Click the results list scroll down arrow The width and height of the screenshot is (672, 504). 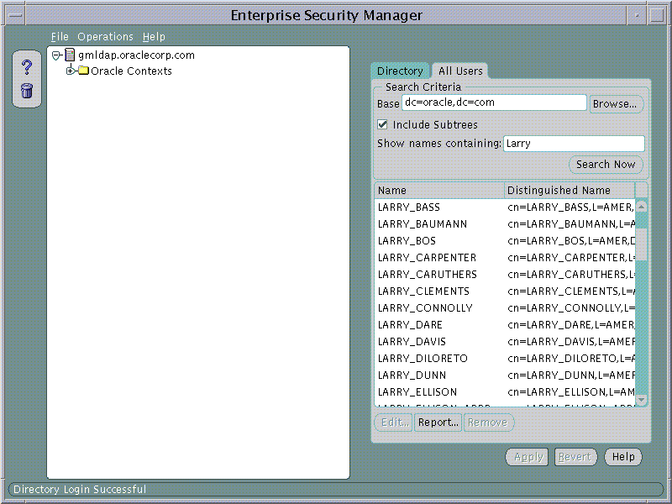(x=641, y=400)
